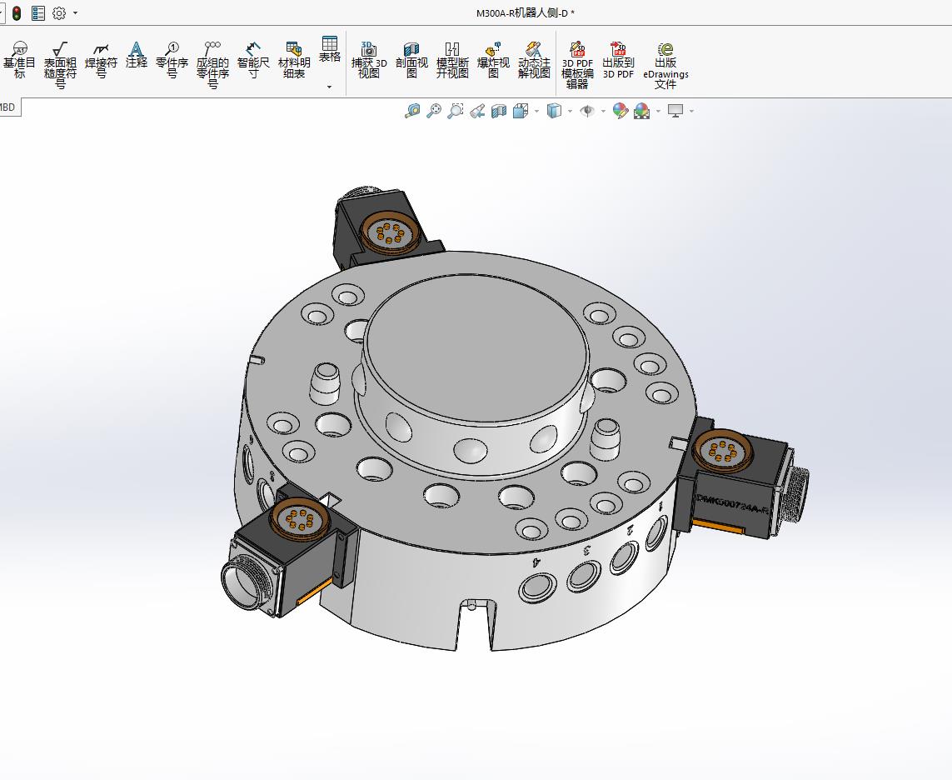Publish an eDrawings 文件
This screenshot has height=780, width=952.
tap(665, 66)
